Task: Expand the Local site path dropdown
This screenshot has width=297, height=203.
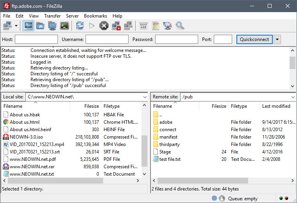Action: point(144,97)
